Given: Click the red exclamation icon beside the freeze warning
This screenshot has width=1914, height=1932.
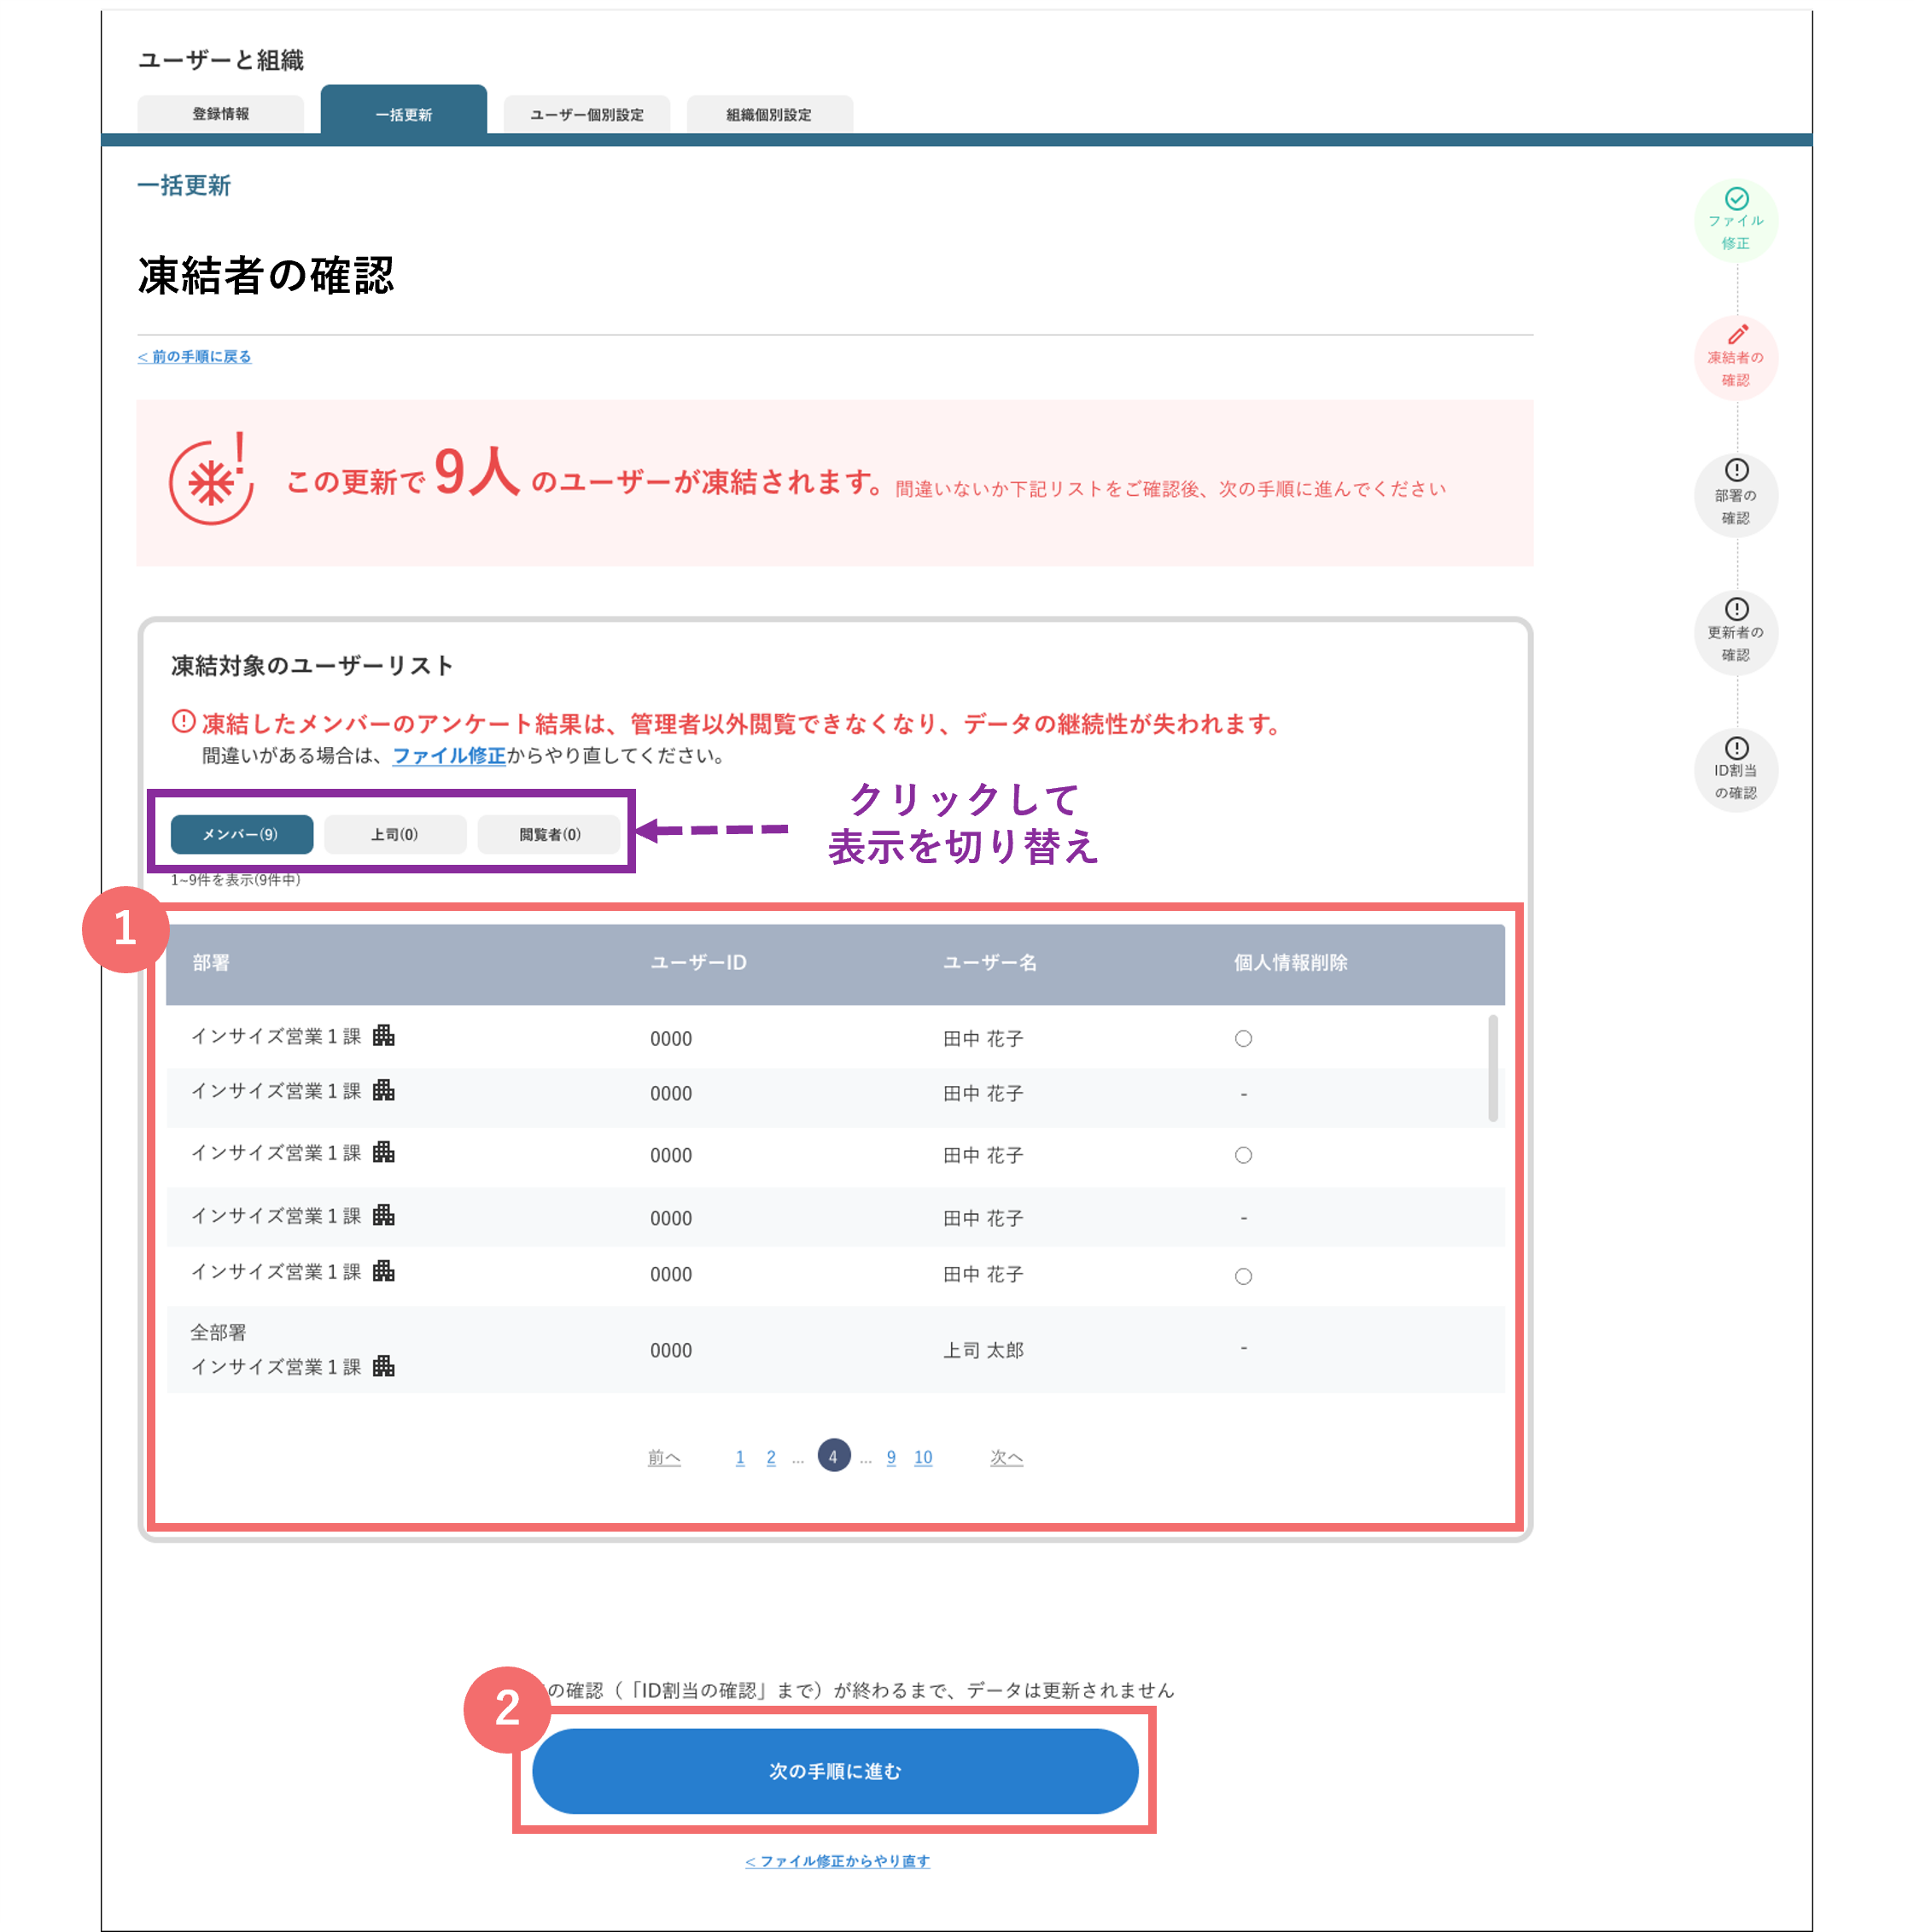Looking at the screenshot, I should [183, 721].
